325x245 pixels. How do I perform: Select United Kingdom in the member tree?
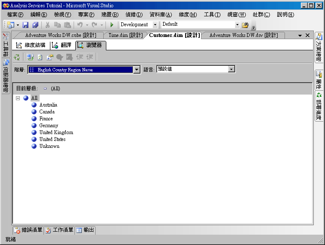[x=56, y=132]
